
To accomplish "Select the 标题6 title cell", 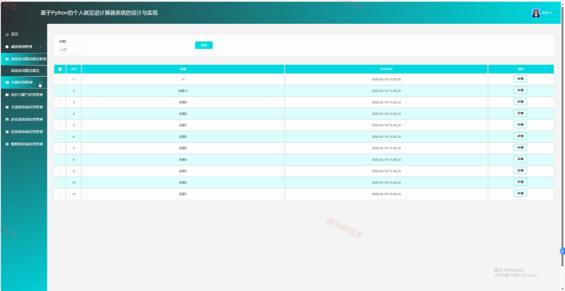I will (183, 137).
